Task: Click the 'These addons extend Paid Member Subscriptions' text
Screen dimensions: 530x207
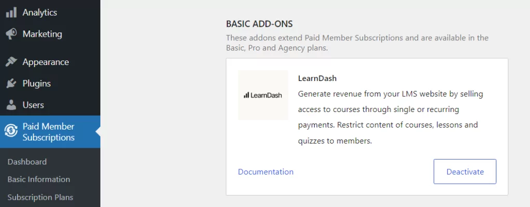Action: [357, 43]
